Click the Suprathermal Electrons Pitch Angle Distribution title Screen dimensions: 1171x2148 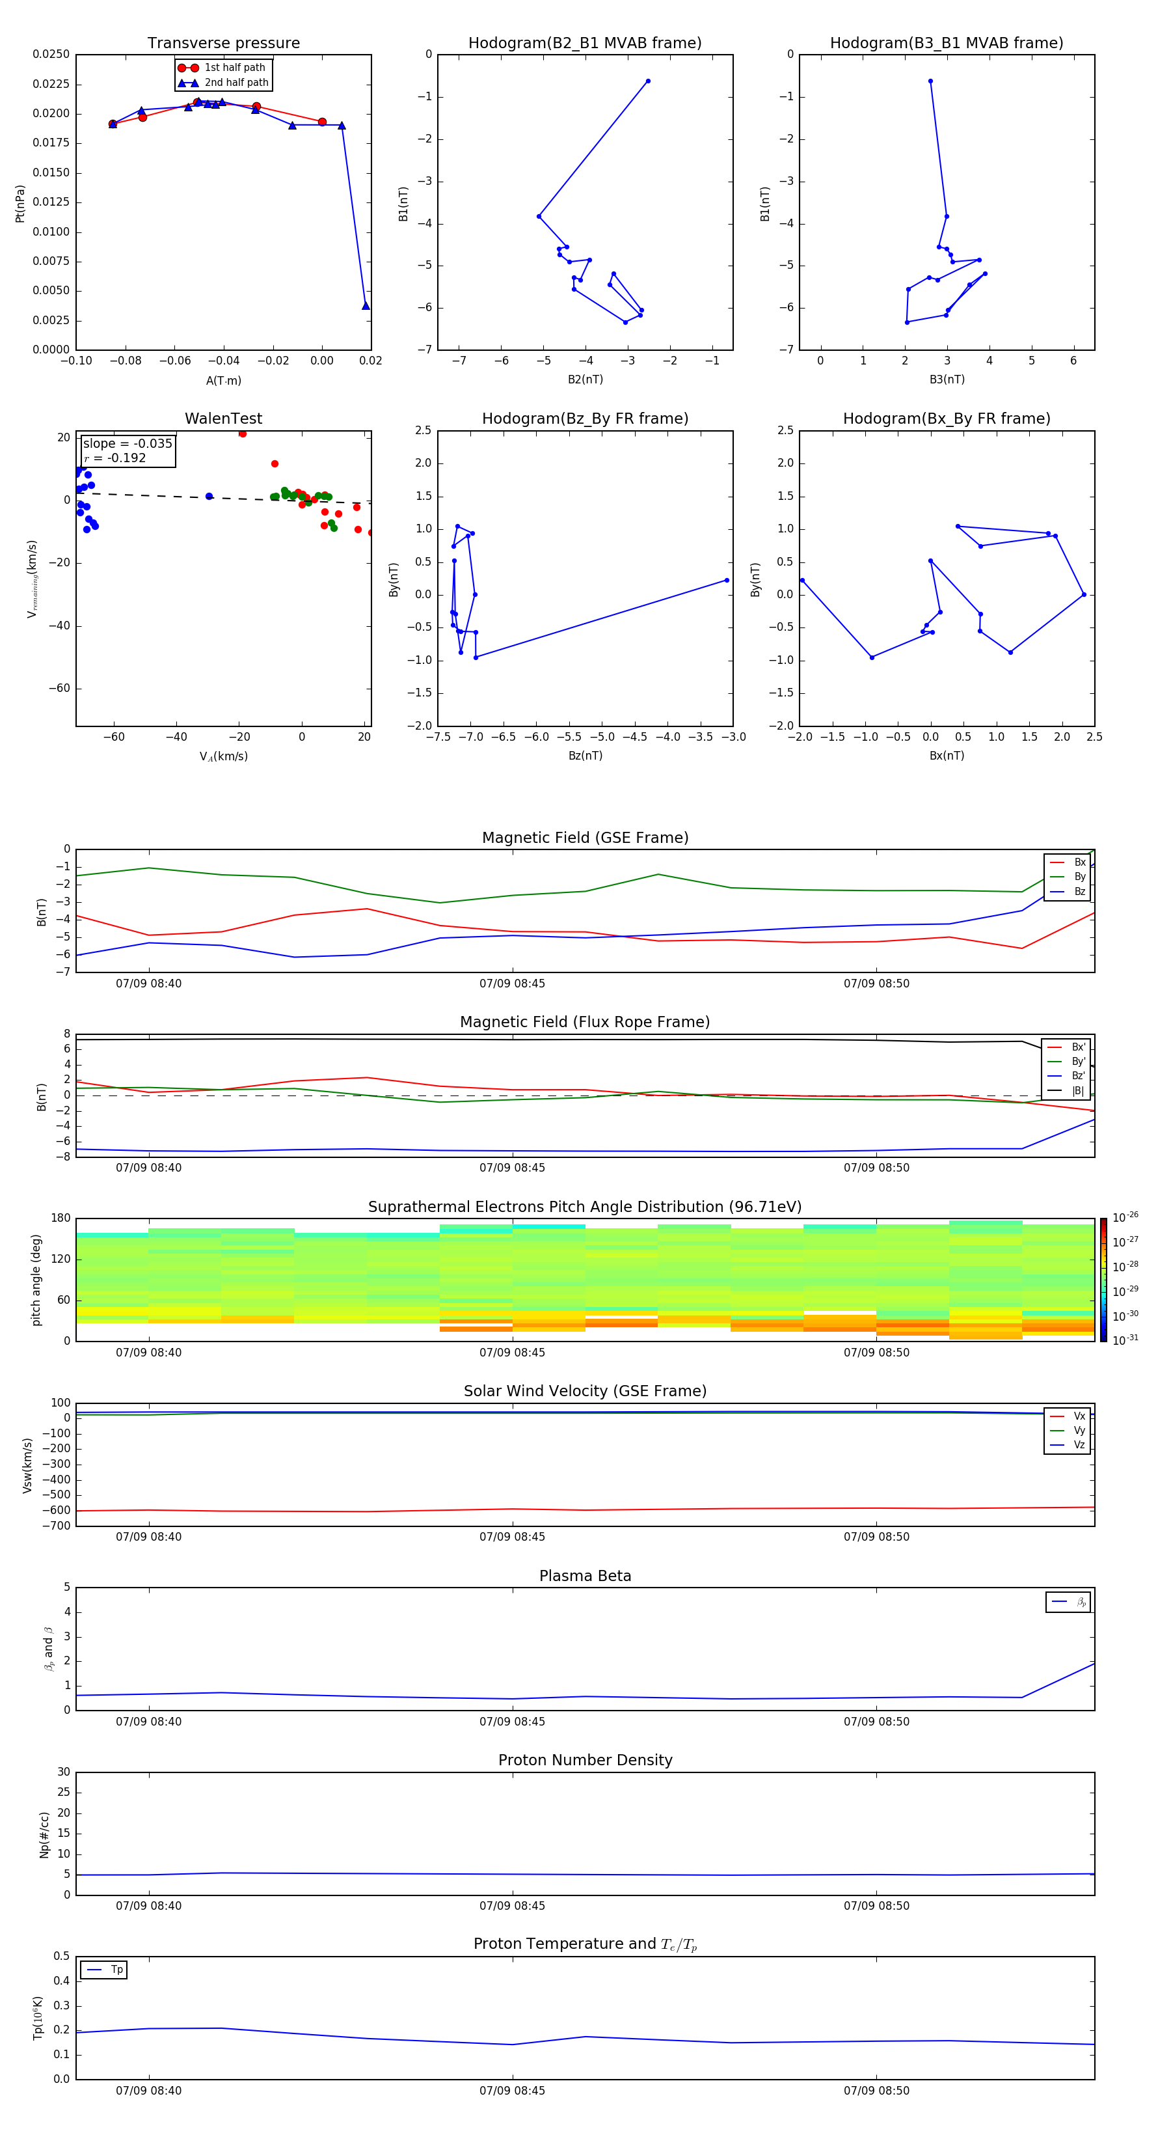click(585, 1207)
